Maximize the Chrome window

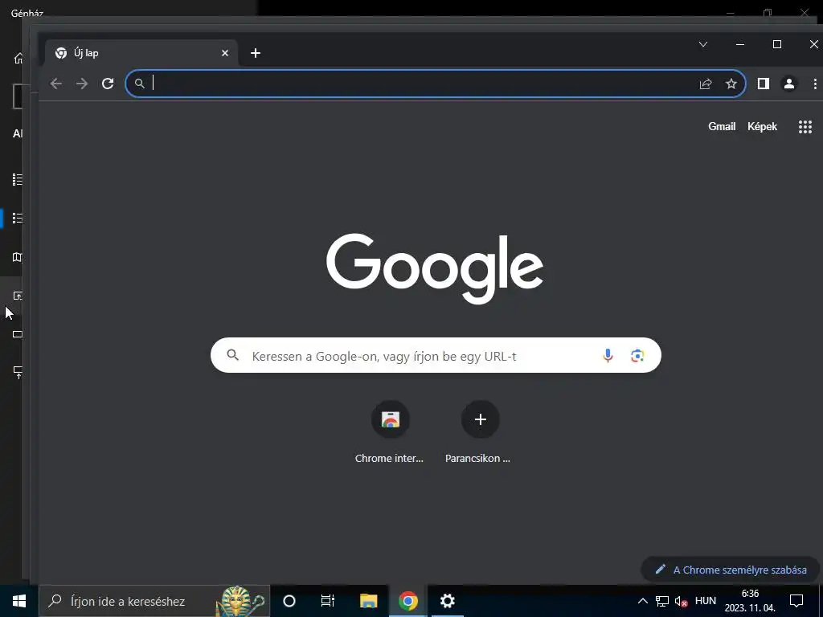[777, 45]
